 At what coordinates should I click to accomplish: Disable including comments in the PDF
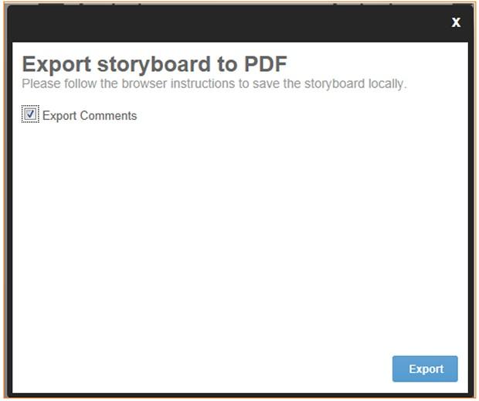[x=30, y=114]
